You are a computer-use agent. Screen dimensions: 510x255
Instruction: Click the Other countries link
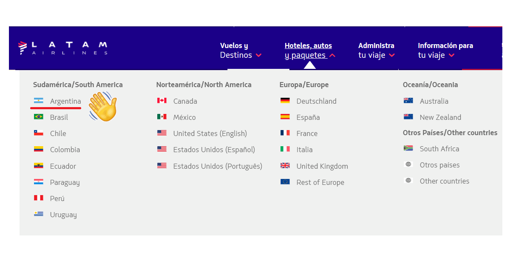[x=445, y=181]
